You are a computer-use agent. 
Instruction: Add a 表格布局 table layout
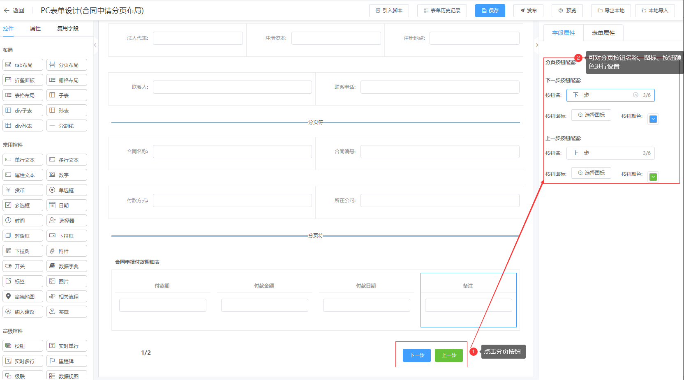(23, 95)
